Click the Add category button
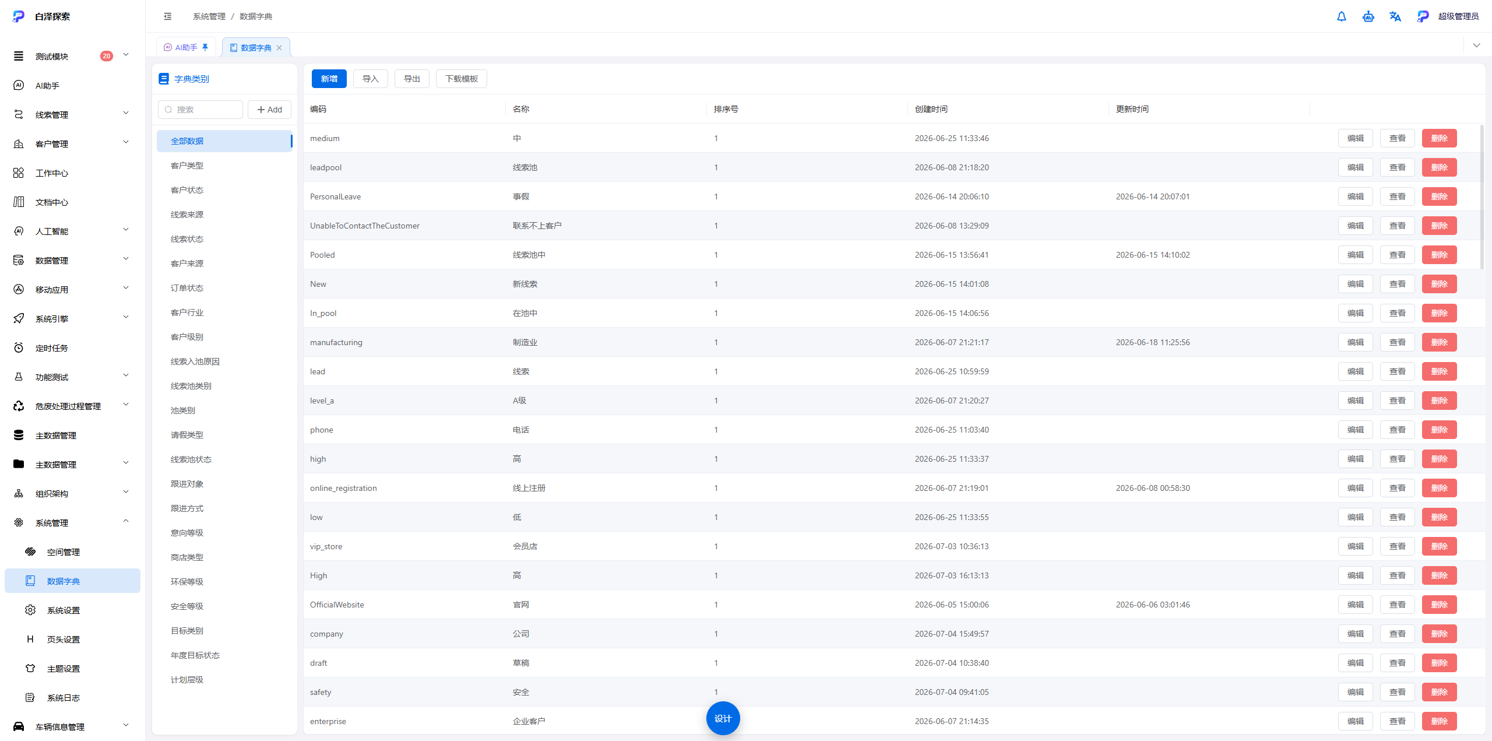 pyautogui.click(x=269, y=110)
